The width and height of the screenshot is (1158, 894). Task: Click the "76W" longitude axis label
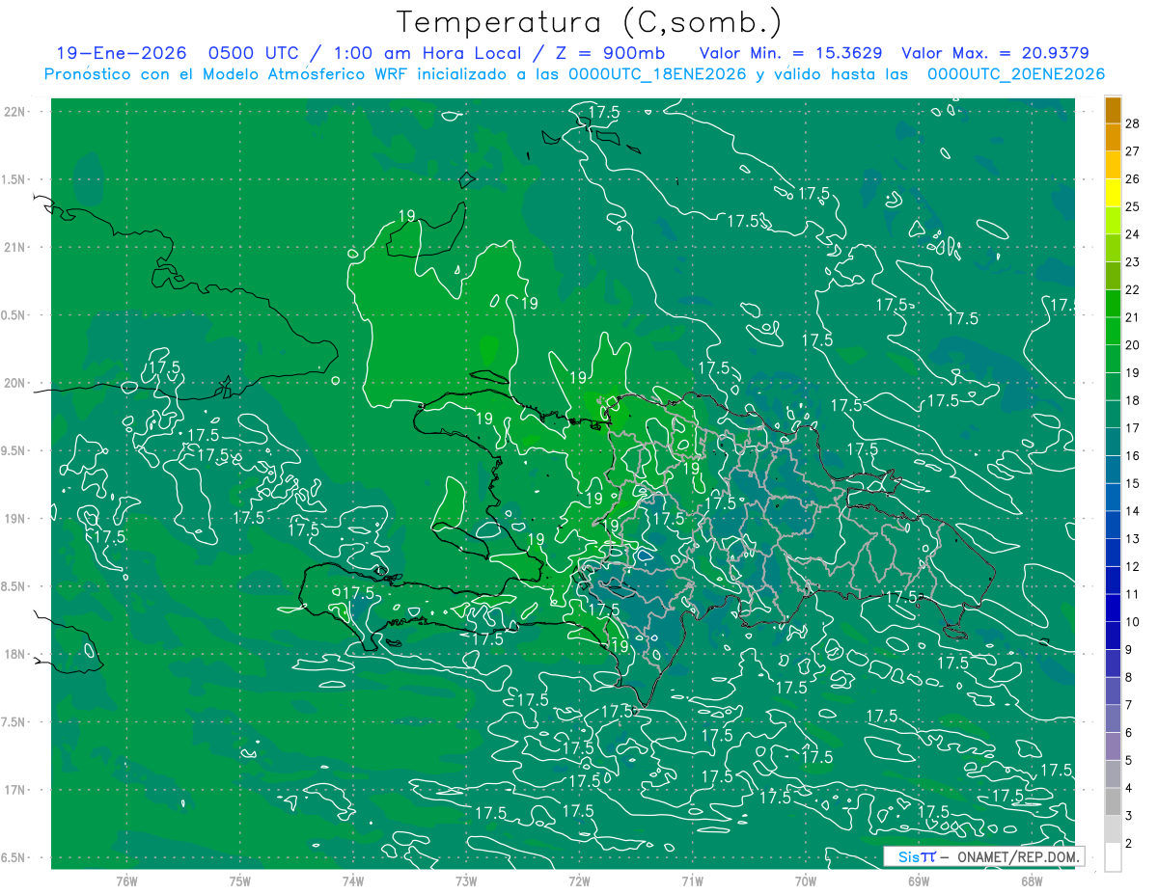click(x=126, y=880)
